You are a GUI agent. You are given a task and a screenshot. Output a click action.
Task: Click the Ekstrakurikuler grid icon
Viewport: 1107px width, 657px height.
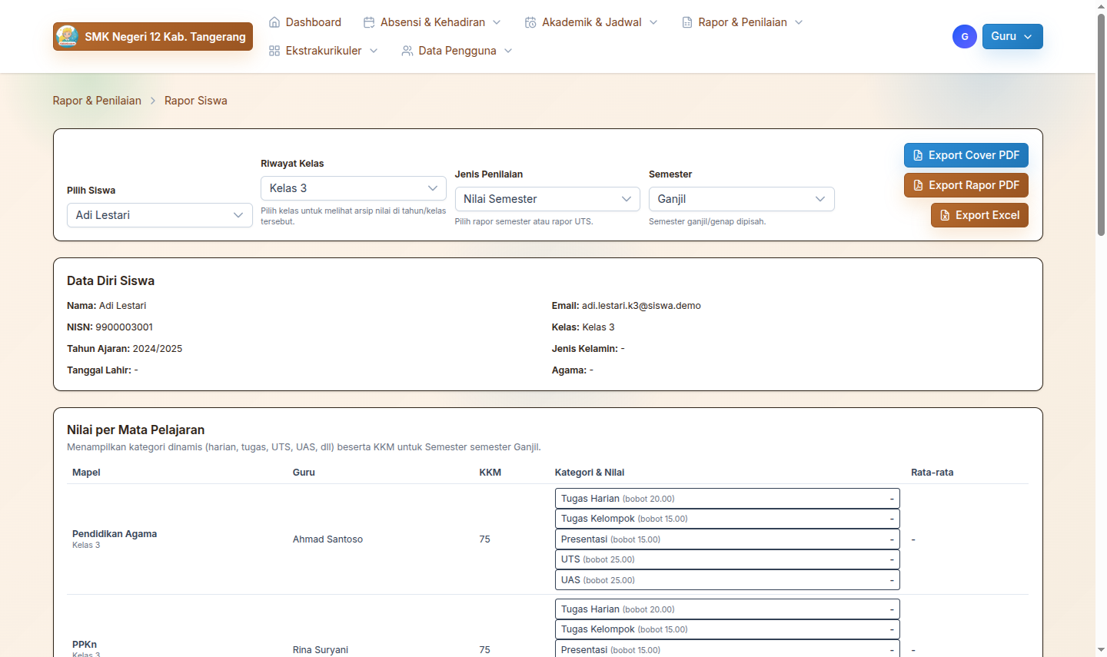coord(274,51)
